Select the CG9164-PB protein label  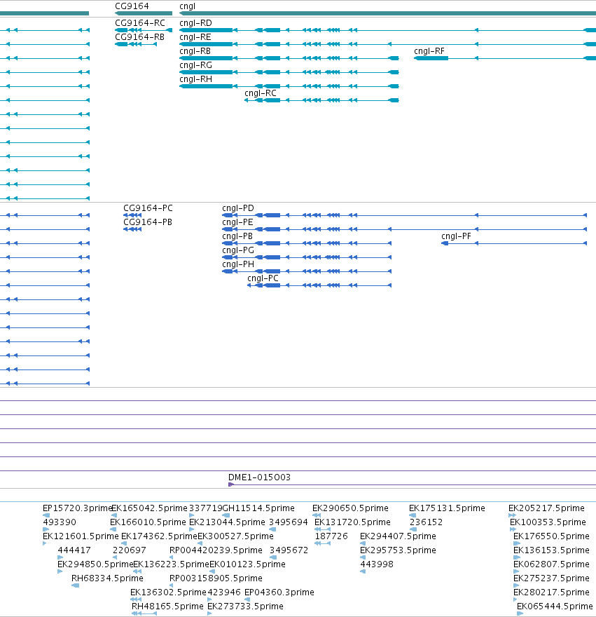[148, 222]
